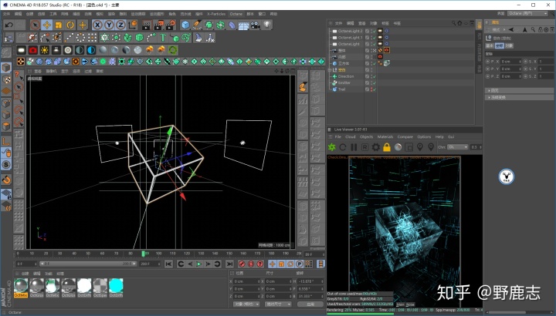Screen dimensions: 556x316
Task: Select the white OctDiffuse material
Action: [x=84, y=287]
